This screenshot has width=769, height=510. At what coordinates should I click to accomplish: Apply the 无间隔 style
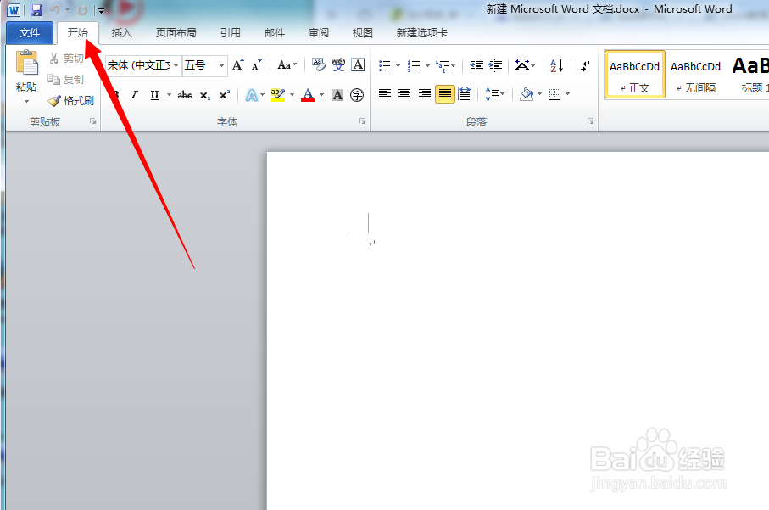tap(696, 74)
